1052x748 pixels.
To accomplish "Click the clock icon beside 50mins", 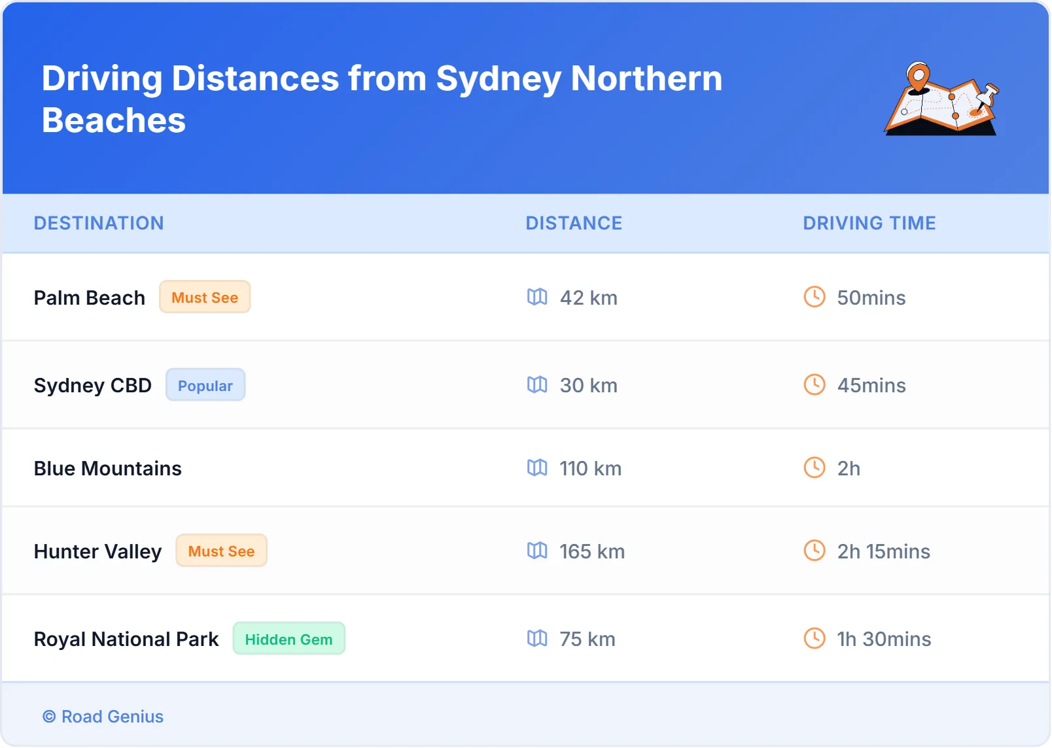I will click(815, 297).
